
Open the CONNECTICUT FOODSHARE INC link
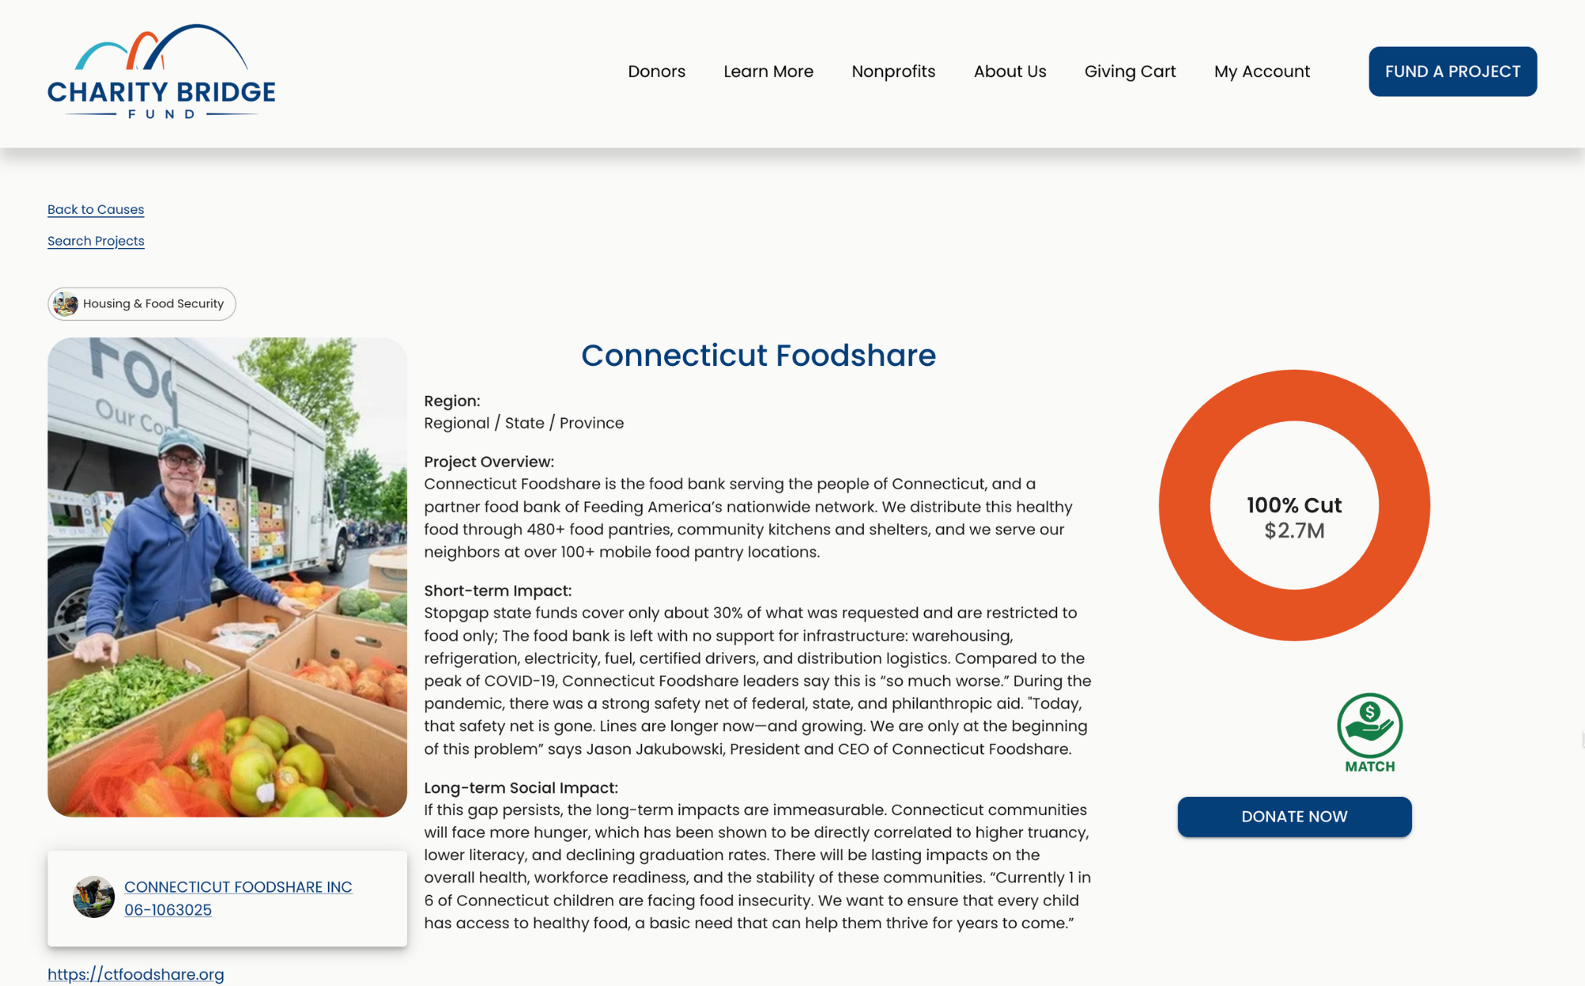238,887
